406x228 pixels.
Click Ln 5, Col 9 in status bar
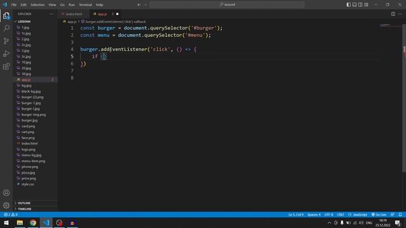tap(296, 215)
